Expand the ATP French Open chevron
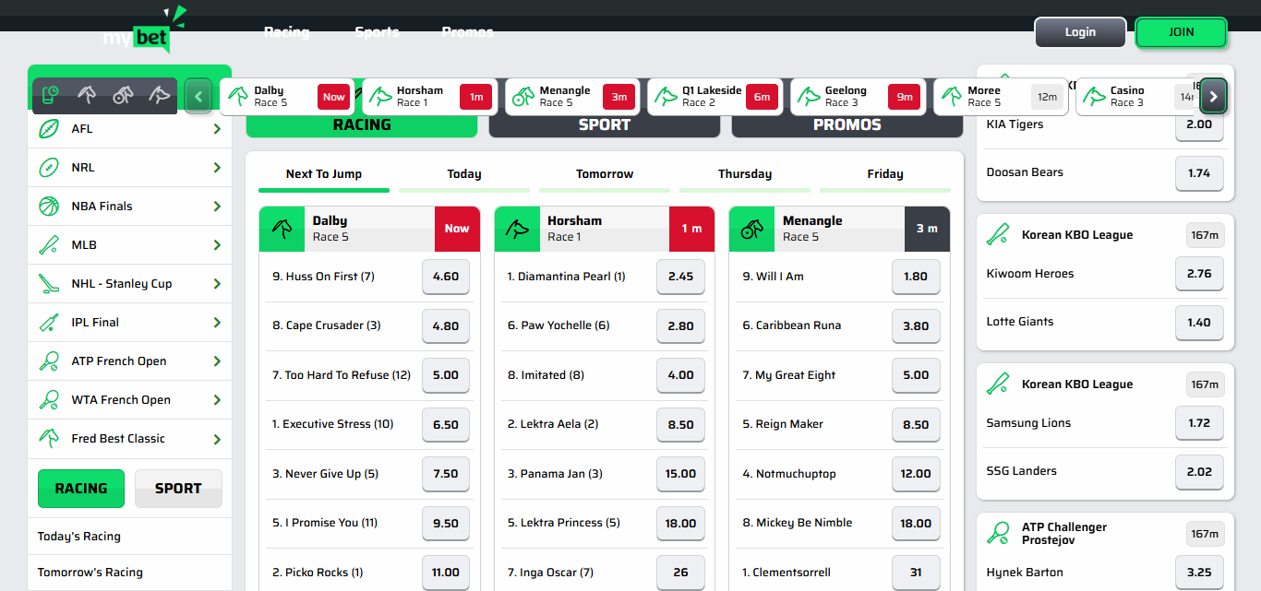Screen dimensions: 1261x591 [x=217, y=361]
